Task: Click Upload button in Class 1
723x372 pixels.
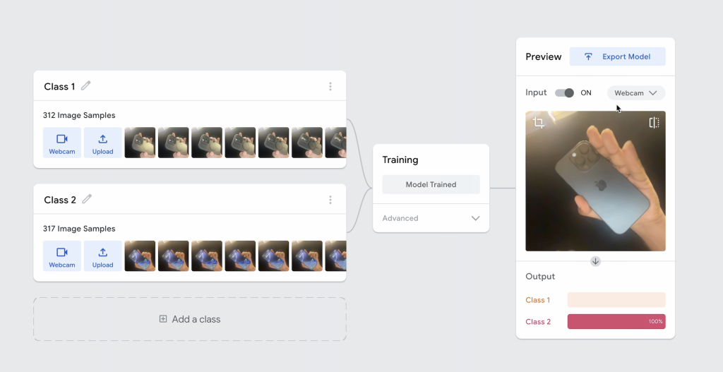Action: [x=102, y=143]
